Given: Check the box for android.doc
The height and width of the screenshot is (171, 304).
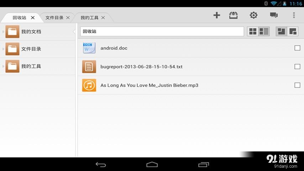Looking at the screenshot, I should pyautogui.click(x=297, y=48).
